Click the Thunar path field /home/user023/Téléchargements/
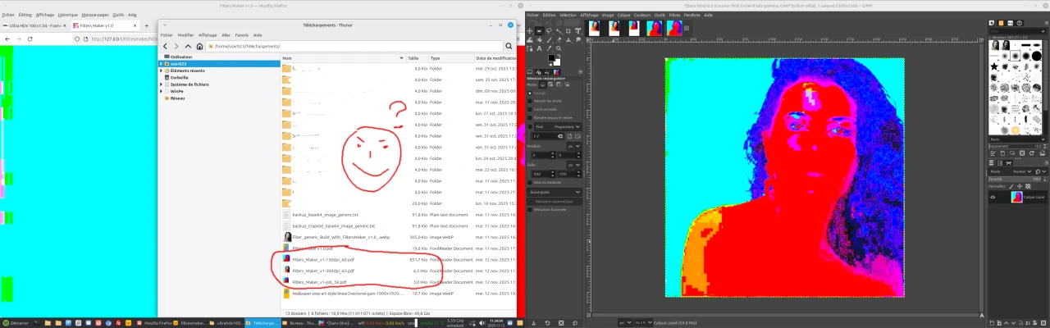Image resolution: width=1050 pixels, height=328 pixels. coord(353,46)
